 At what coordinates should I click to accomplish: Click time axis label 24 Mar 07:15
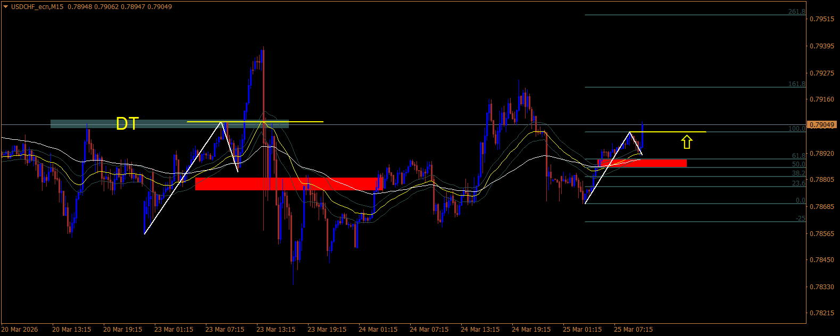click(429, 330)
